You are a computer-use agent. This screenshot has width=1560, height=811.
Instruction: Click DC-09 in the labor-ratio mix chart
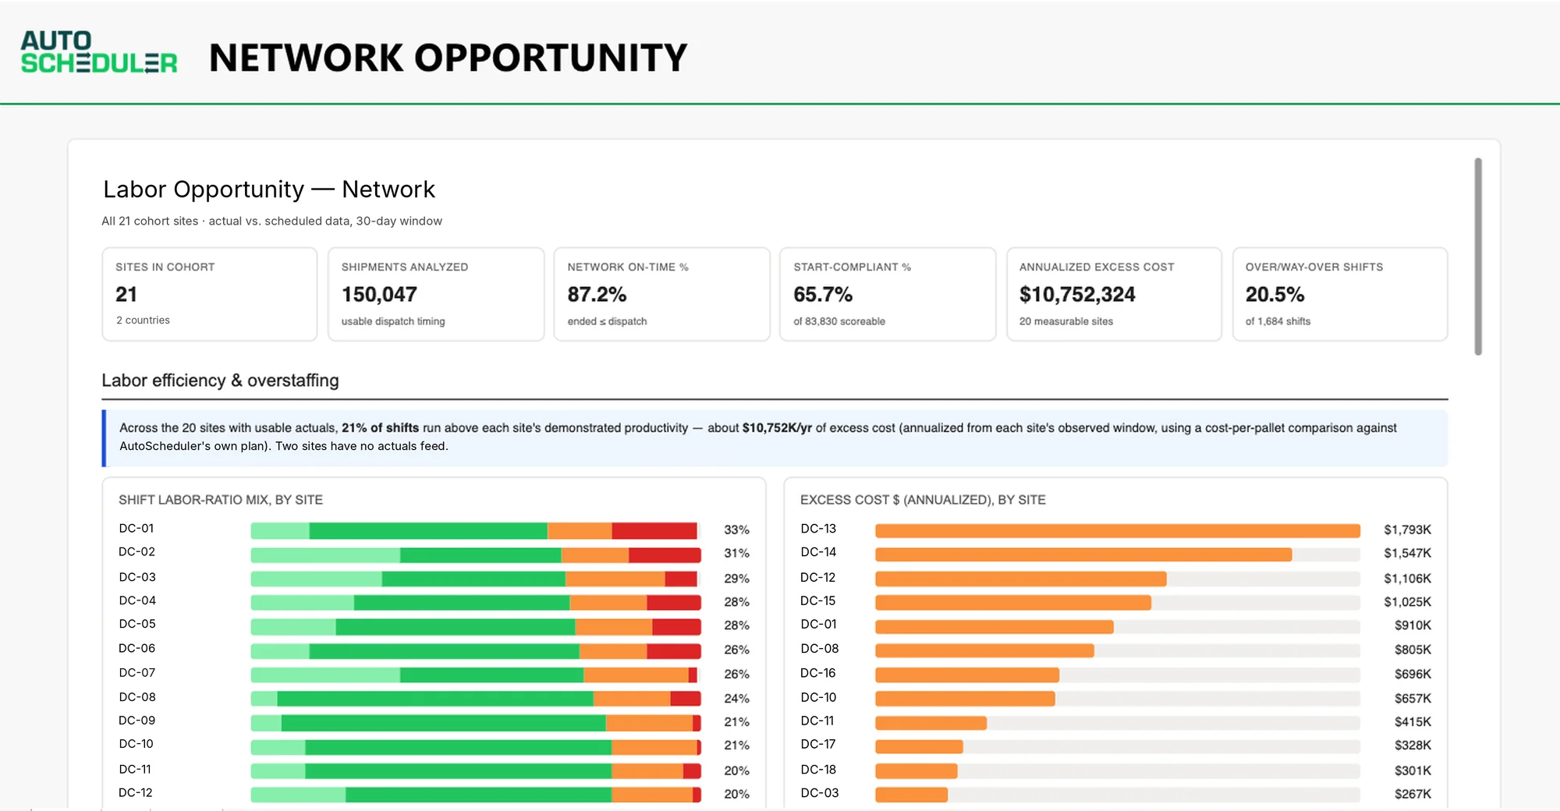click(136, 721)
